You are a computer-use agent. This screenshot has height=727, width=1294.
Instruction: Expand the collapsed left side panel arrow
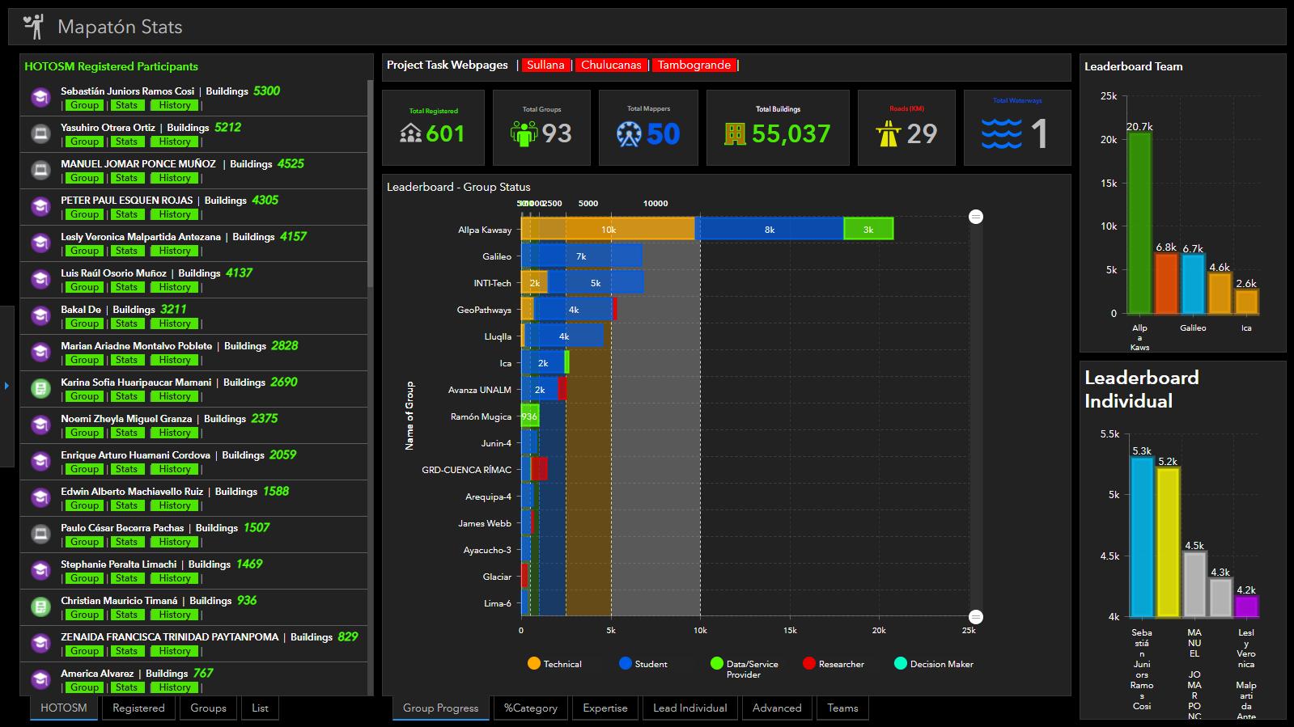tap(6, 386)
